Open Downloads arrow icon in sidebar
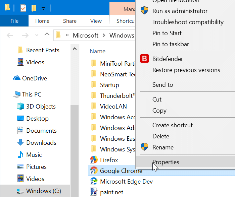Viewport: 235px width, 197px height. point(20,142)
